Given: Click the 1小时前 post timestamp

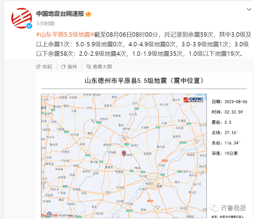Looking at the screenshot, I should [x=45, y=23].
